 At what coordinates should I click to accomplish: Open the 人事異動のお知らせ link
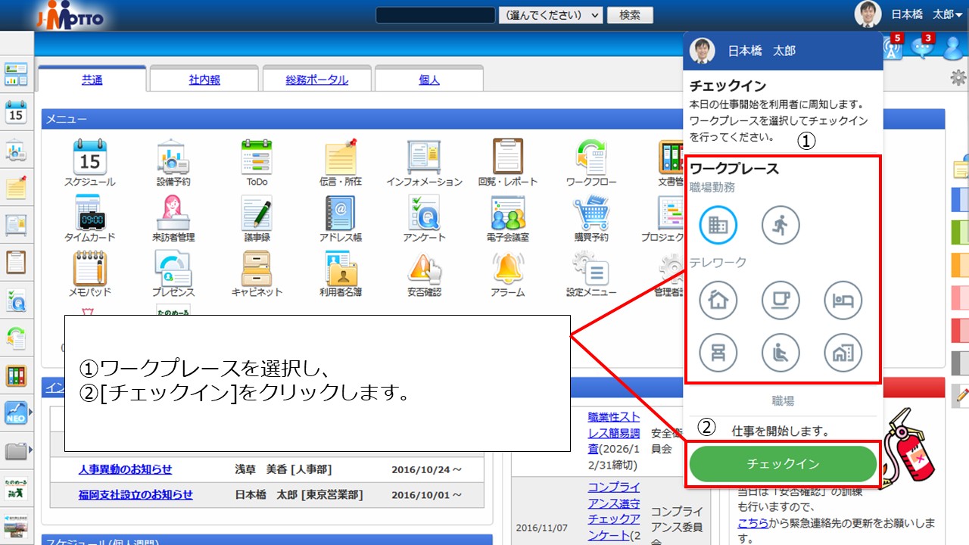click(125, 469)
